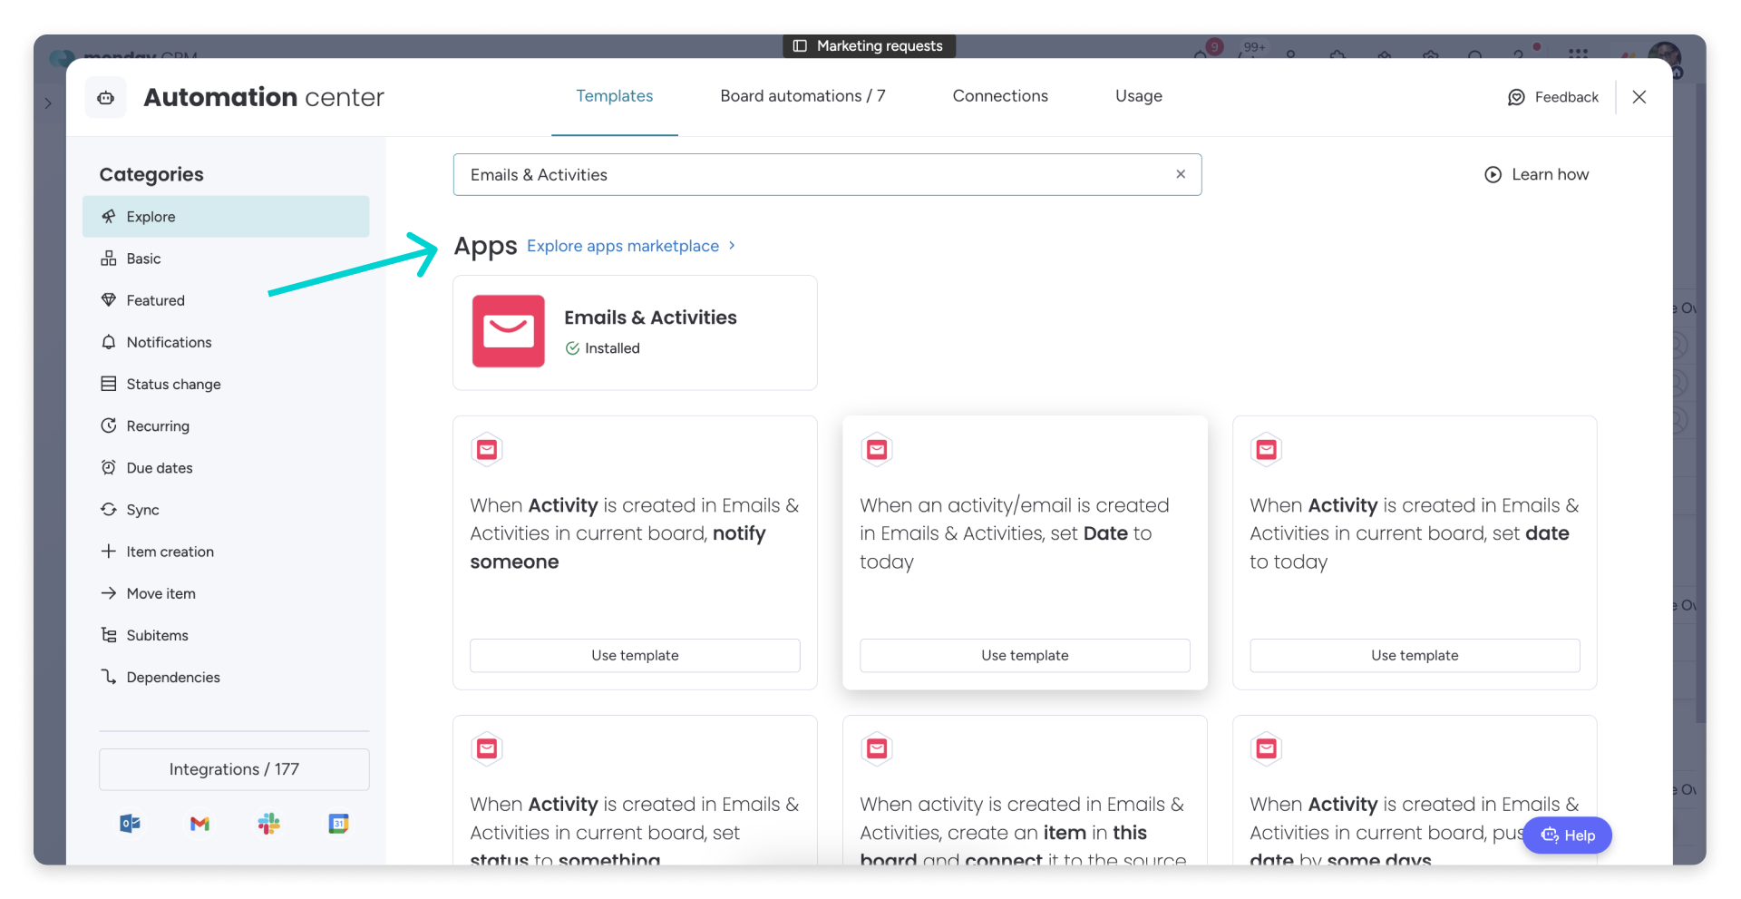Click the Explore rocket icon
This screenshot has height=899, width=1741.
click(x=109, y=216)
